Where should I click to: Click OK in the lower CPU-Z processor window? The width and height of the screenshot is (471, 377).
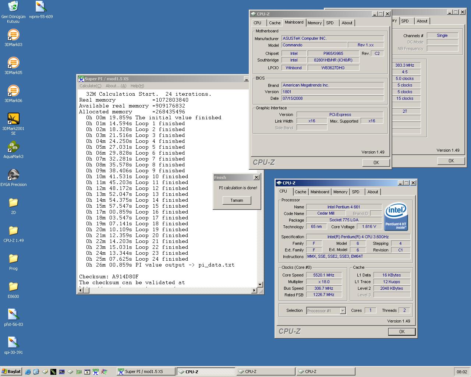click(402, 331)
